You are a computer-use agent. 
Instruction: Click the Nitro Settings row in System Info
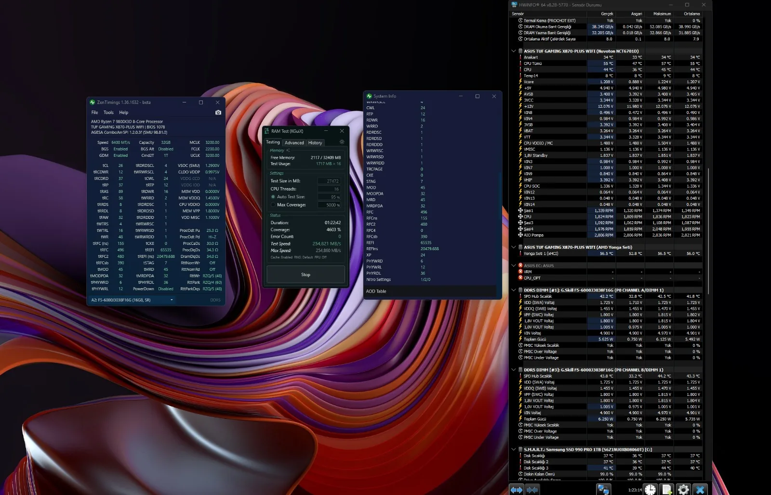click(x=431, y=279)
